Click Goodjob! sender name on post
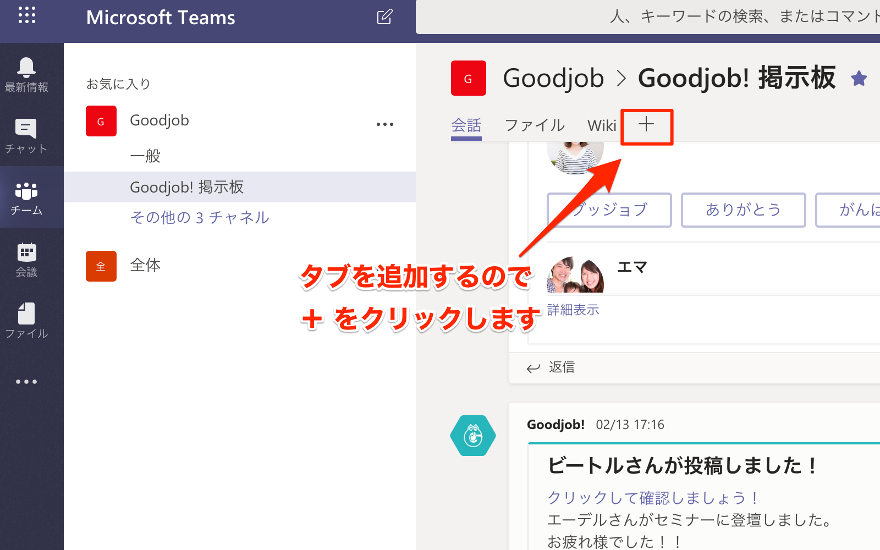This screenshot has width=880, height=550. (555, 425)
